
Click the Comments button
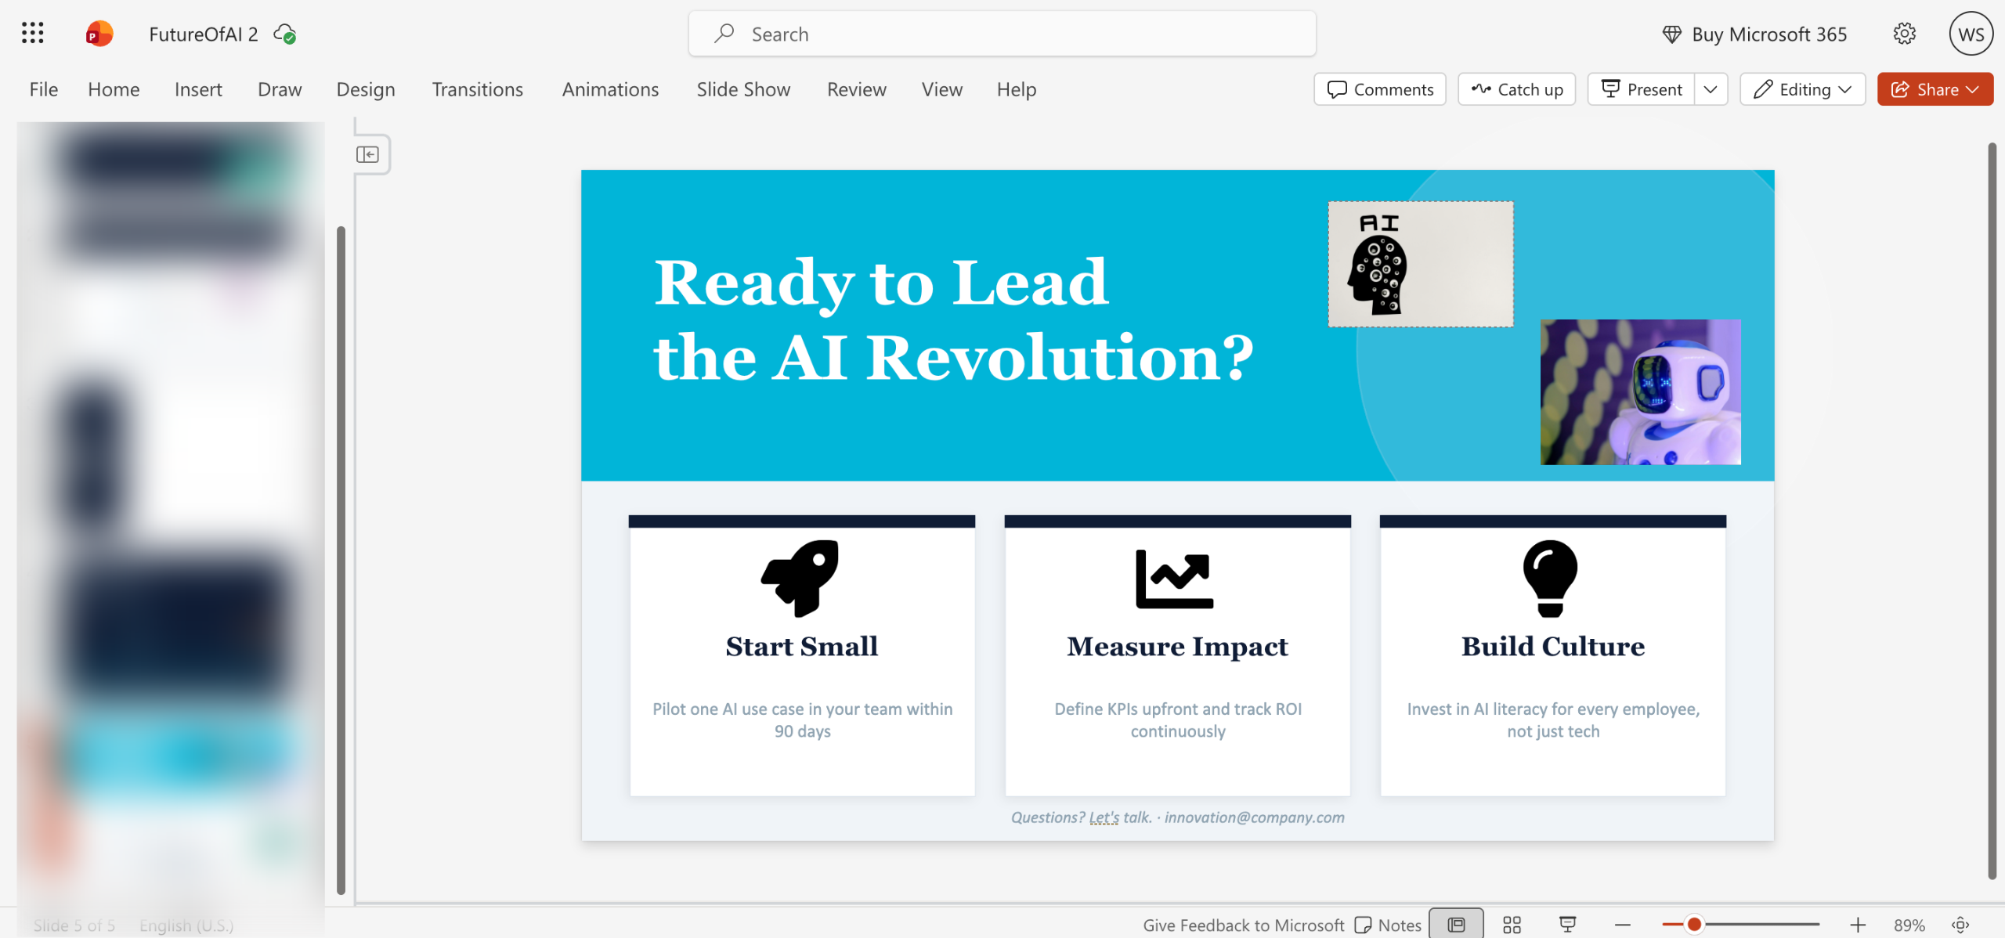pyautogui.click(x=1380, y=89)
